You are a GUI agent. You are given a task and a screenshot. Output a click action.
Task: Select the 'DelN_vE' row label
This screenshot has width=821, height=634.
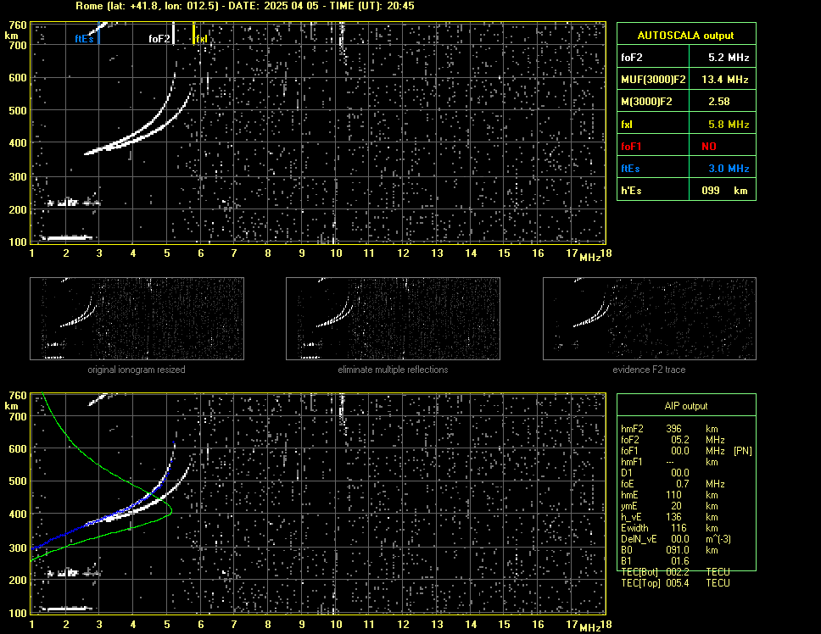[x=639, y=539]
